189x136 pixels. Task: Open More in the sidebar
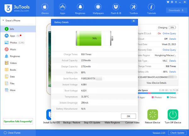click(18, 90)
